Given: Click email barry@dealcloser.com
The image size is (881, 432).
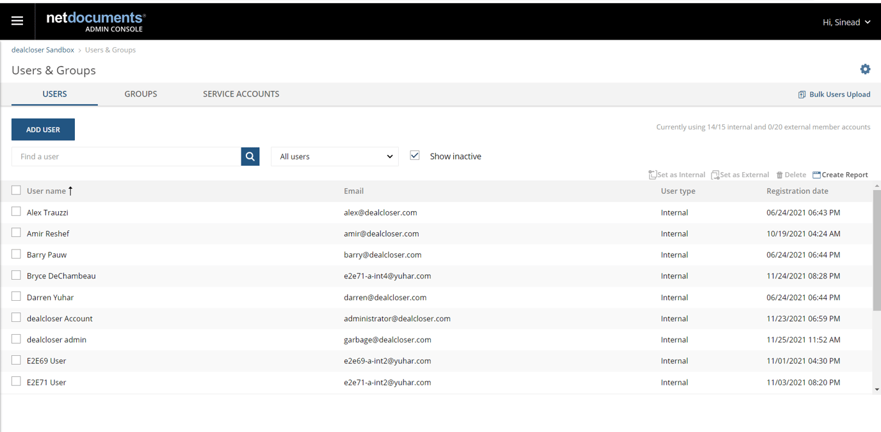Looking at the screenshot, I should pos(383,255).
